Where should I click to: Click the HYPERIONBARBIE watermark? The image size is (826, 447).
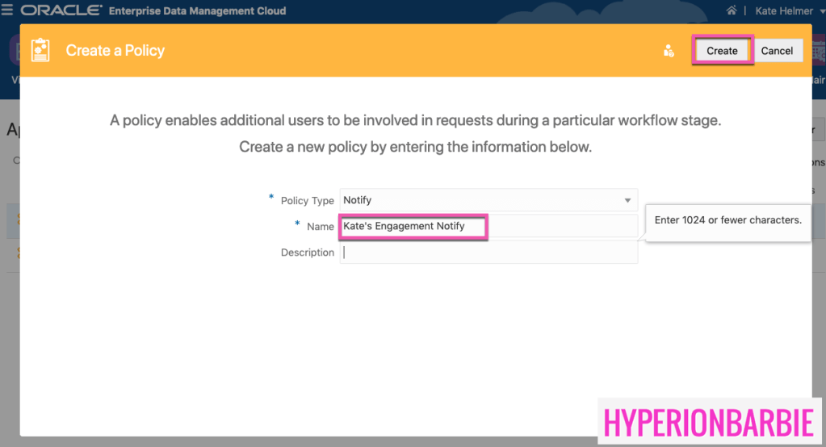pyautogui.click(x=708, y=422)
